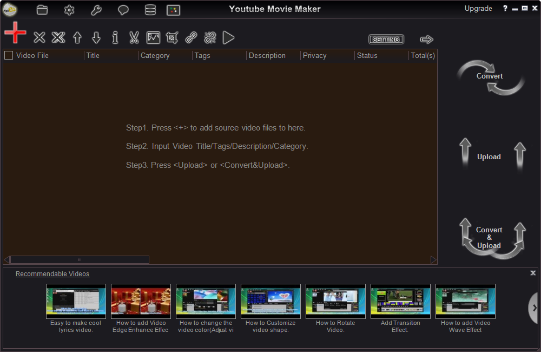This screenshot has height=352, width=541.
Task: Click the red plus add video button
Action: tap(15, 34)
